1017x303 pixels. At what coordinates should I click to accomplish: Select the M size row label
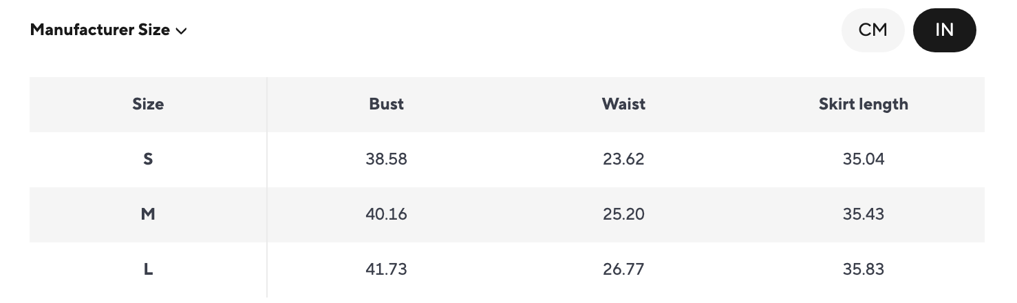148,214
